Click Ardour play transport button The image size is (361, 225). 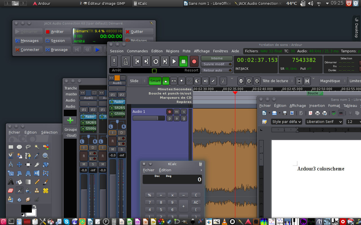point(174,61)
